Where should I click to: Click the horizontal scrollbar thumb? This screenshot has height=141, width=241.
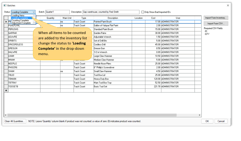pos(92,115)
